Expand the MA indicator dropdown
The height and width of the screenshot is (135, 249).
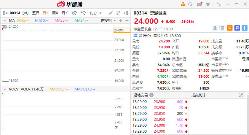coord(4,21)
